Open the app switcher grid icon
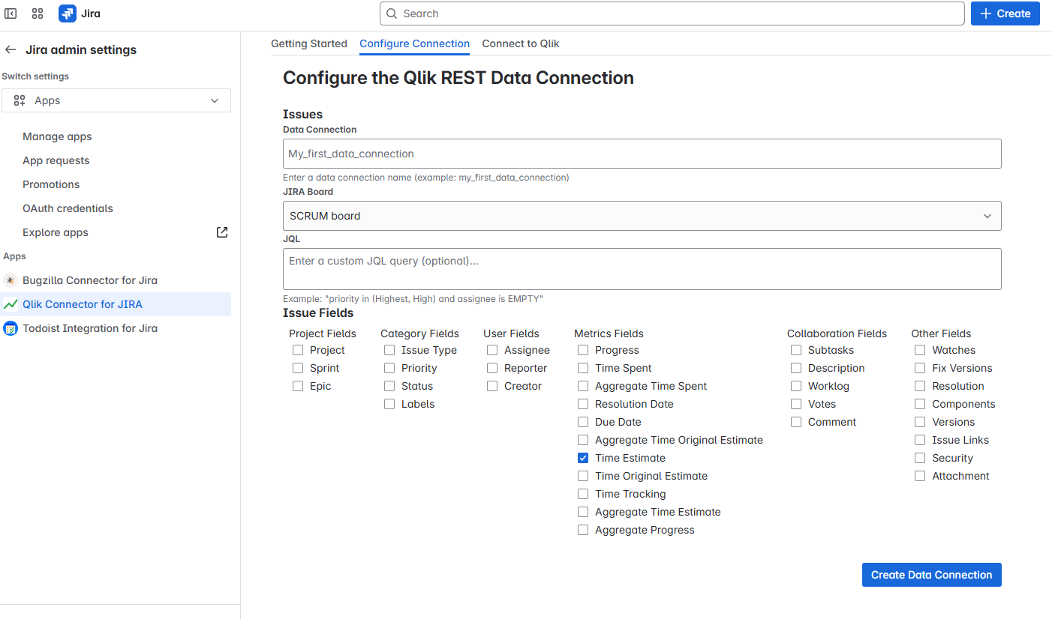This screenshot has width=1052, height=619. point(38,13)
